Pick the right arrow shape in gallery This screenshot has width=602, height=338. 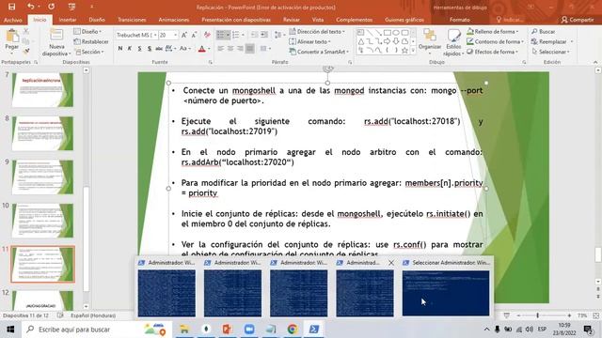point(387,41)
